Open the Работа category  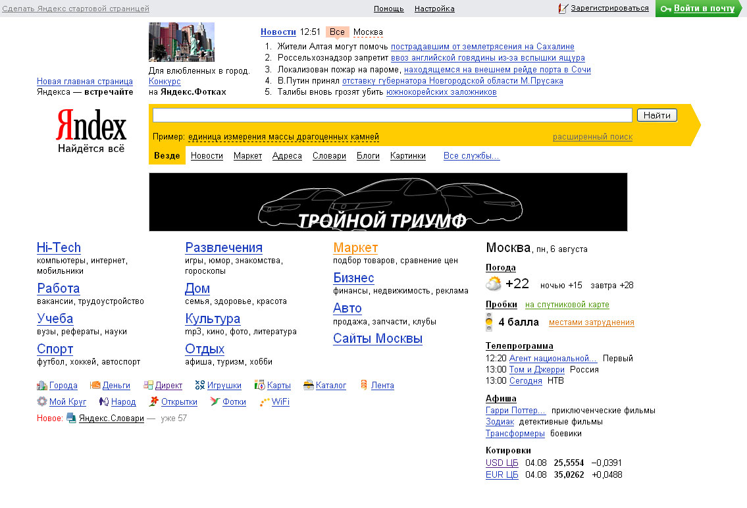pos(58,288)
